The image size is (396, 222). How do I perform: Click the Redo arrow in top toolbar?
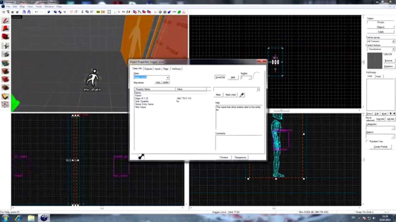pyautogui.click(x=41, y=12)
